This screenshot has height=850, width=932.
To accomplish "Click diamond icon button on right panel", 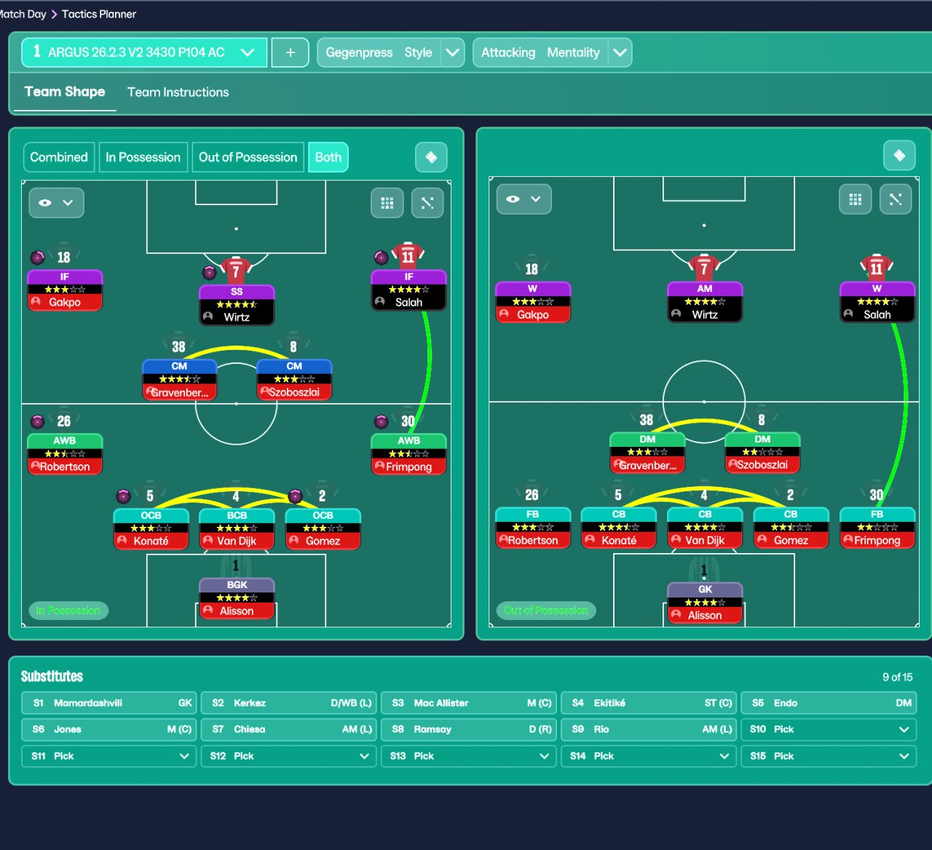I will pyautogui.click(x=899, y=155).
